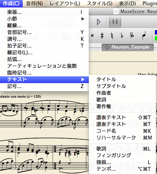The height and width of the screenshot is (174, 157).
Task: Click the flip note stem icon
Action: point(144,36)
